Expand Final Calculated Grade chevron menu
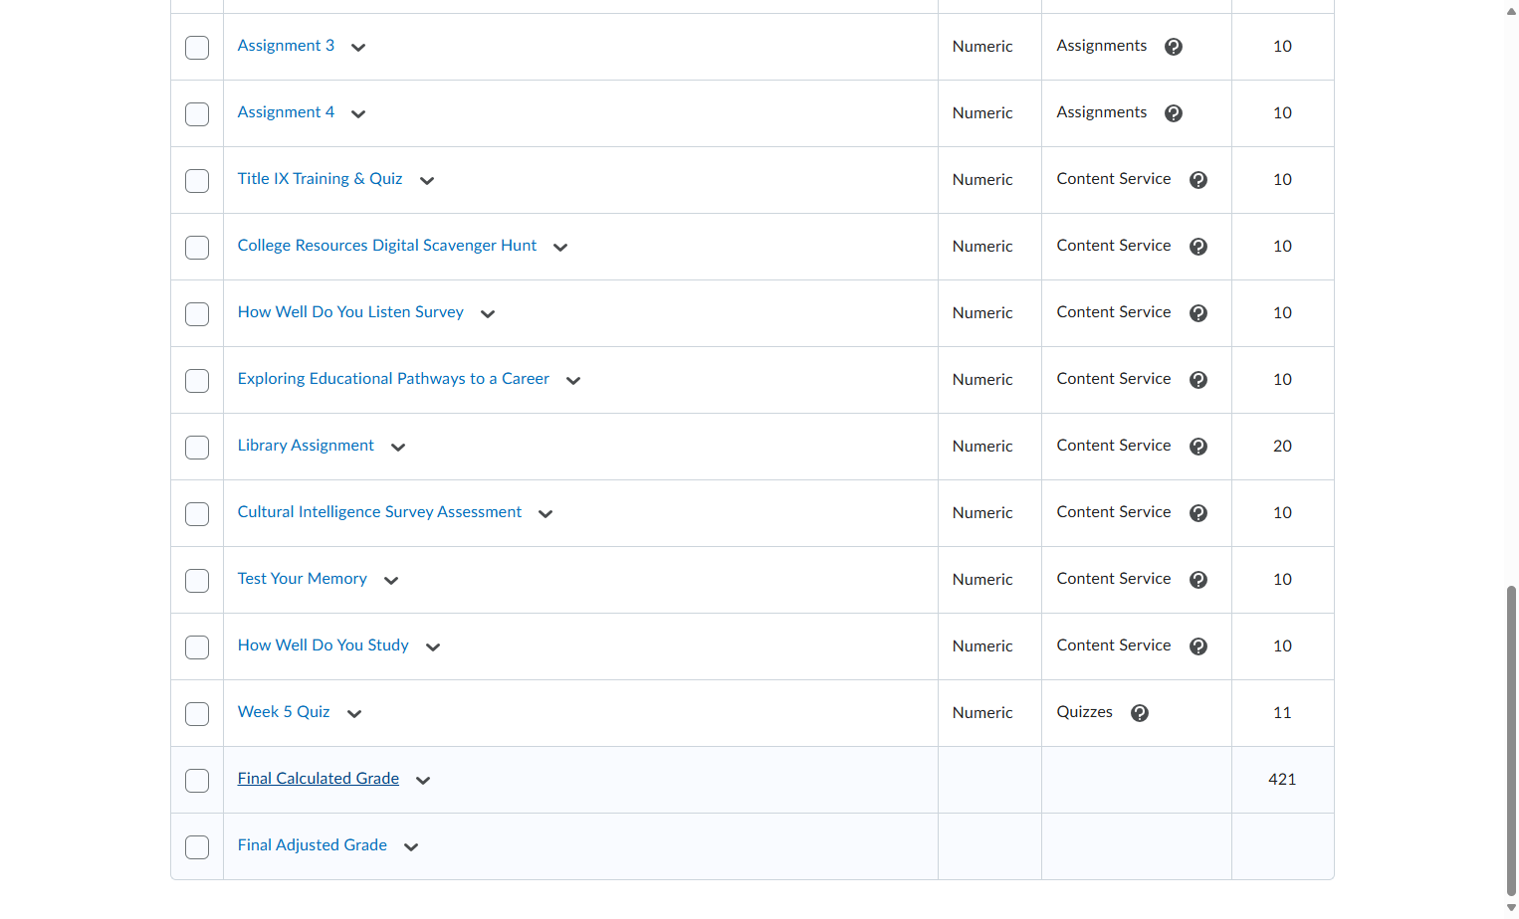This screenshot has width=1519, height=919. [x=423, y=781]
